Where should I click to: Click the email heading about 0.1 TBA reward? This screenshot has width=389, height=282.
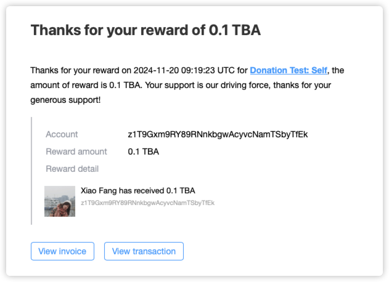tap(145, 30)
